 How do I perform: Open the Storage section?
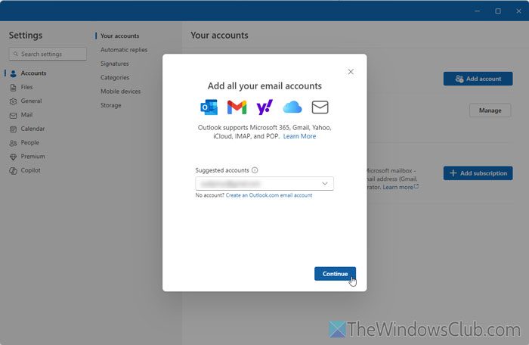click(x=110, y=105)
